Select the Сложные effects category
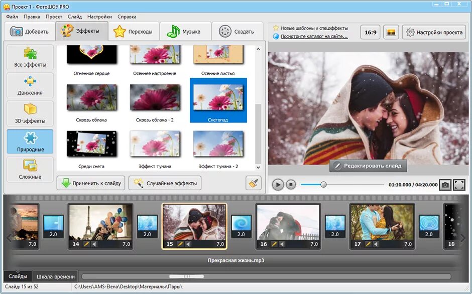Viewport: 472px width, 294px height. click(x=30, y=169)
